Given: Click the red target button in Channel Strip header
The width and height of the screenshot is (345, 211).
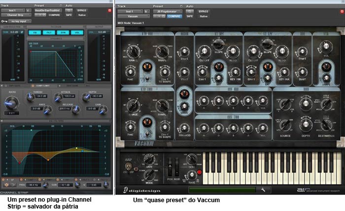Looking at the screenshot, I should [109, 10].
